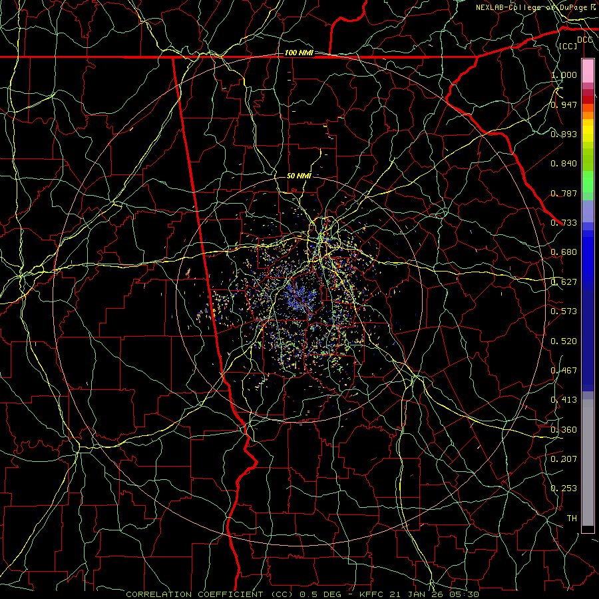The height and width of the screenshot is (599, 599).
Task: Click the "21 JAN 26 05:30" timestamp
Action: pyautogui.click(x=435, y=594)
